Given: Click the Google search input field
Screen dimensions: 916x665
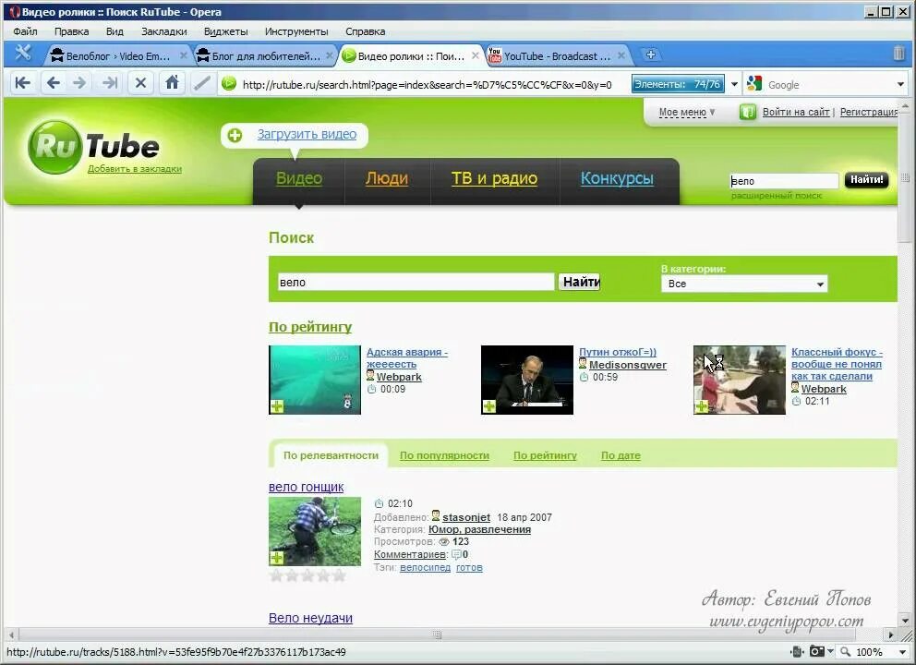Looking at the screenshot, I should click(x=829, y=85).
